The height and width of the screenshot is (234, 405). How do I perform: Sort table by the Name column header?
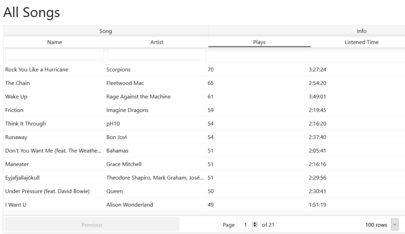pos(55,42)
